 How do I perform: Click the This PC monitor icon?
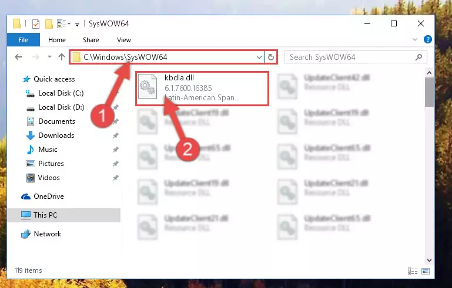(26, 215)
